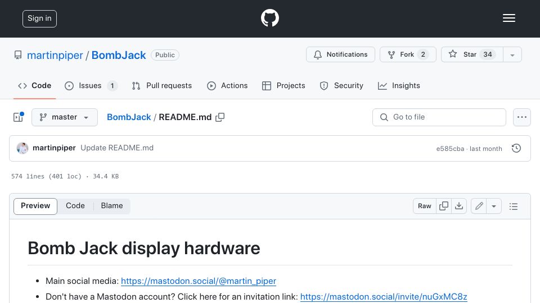Click the Public visibility badge
The height and width of the screenshot is (303, 540).
pyautogui.click(x=165, y=55)
